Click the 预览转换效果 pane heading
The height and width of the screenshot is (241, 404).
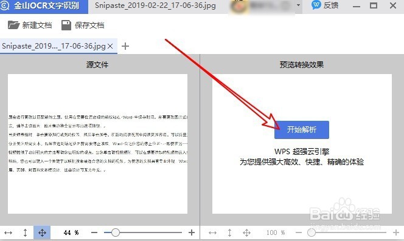tap(302, 64)
